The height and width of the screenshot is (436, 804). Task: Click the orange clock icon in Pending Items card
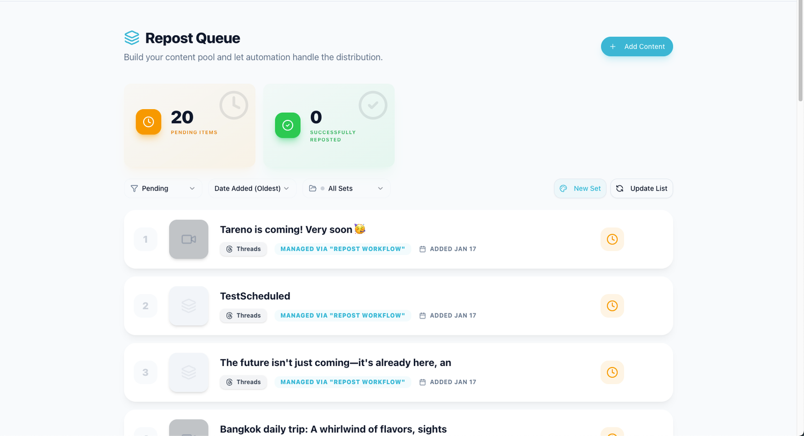(148, 122)
